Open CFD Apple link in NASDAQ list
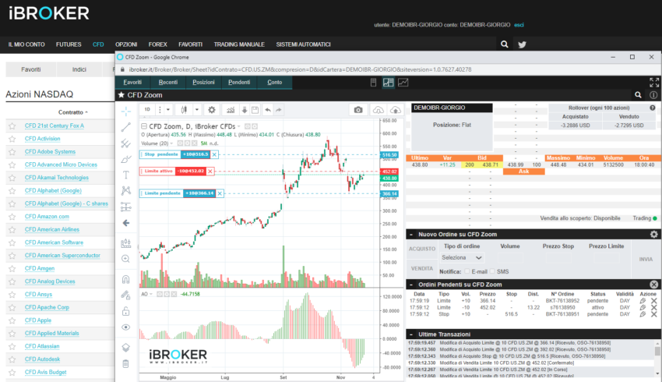 tap(38, 320)
